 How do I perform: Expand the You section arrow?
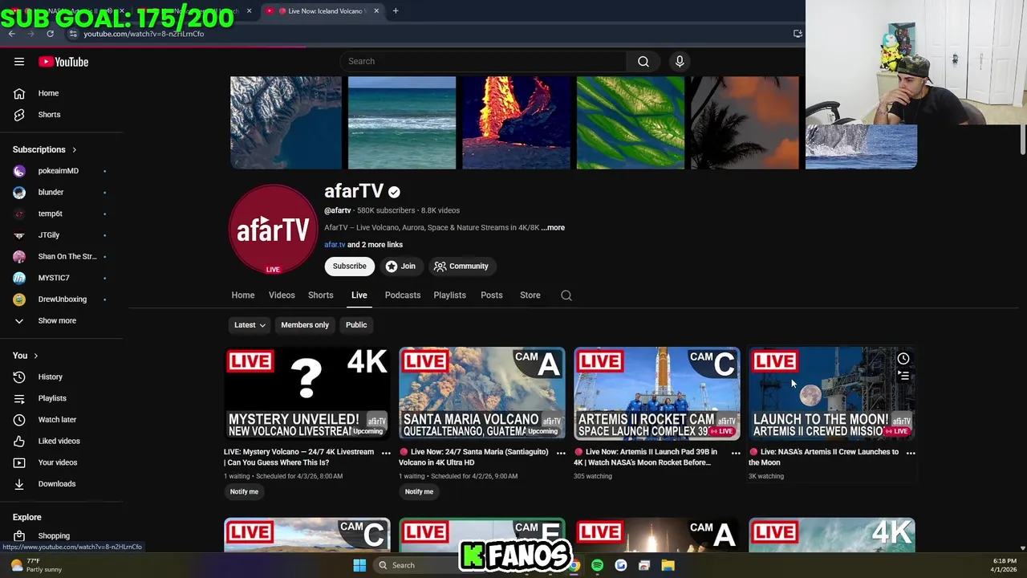pyautogui.click(x=35, y=356)
